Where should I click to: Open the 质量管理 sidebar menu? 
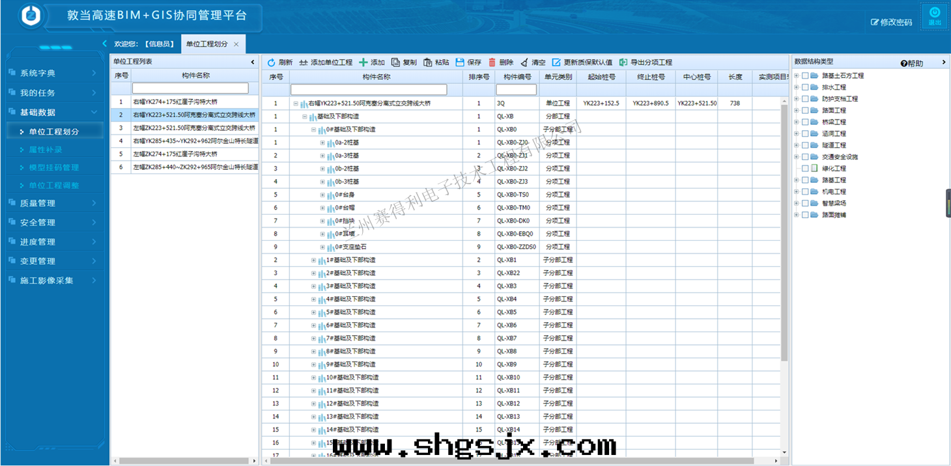[x=38, y=203]
